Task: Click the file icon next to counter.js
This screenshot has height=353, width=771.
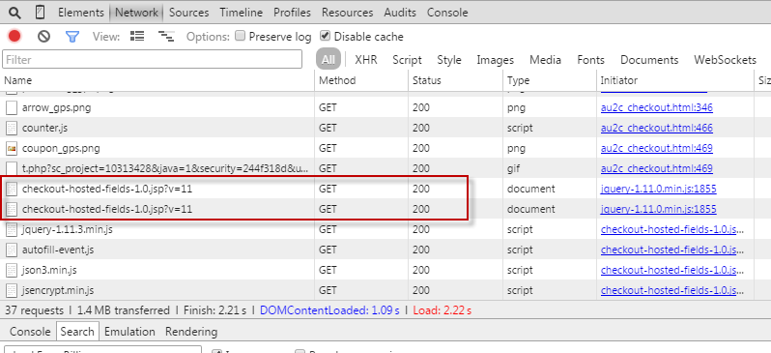Action: pyautogui.click(x=12, y=128)
